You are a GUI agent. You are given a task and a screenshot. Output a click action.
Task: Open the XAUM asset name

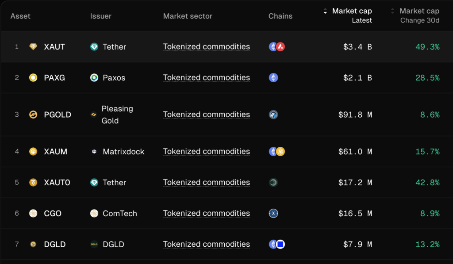pyautogui.click(x=56, y=152)
